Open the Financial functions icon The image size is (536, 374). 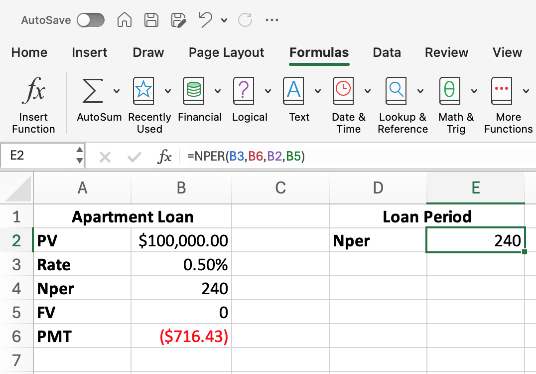pos(193,91)
